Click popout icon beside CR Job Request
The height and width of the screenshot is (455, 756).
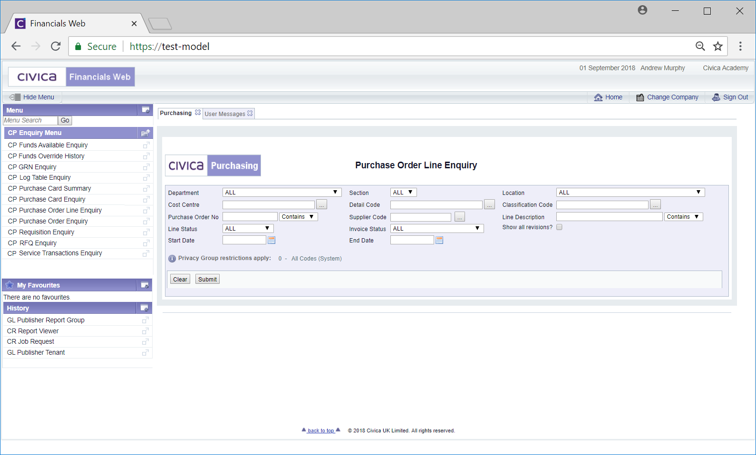(x=145, y=341)
